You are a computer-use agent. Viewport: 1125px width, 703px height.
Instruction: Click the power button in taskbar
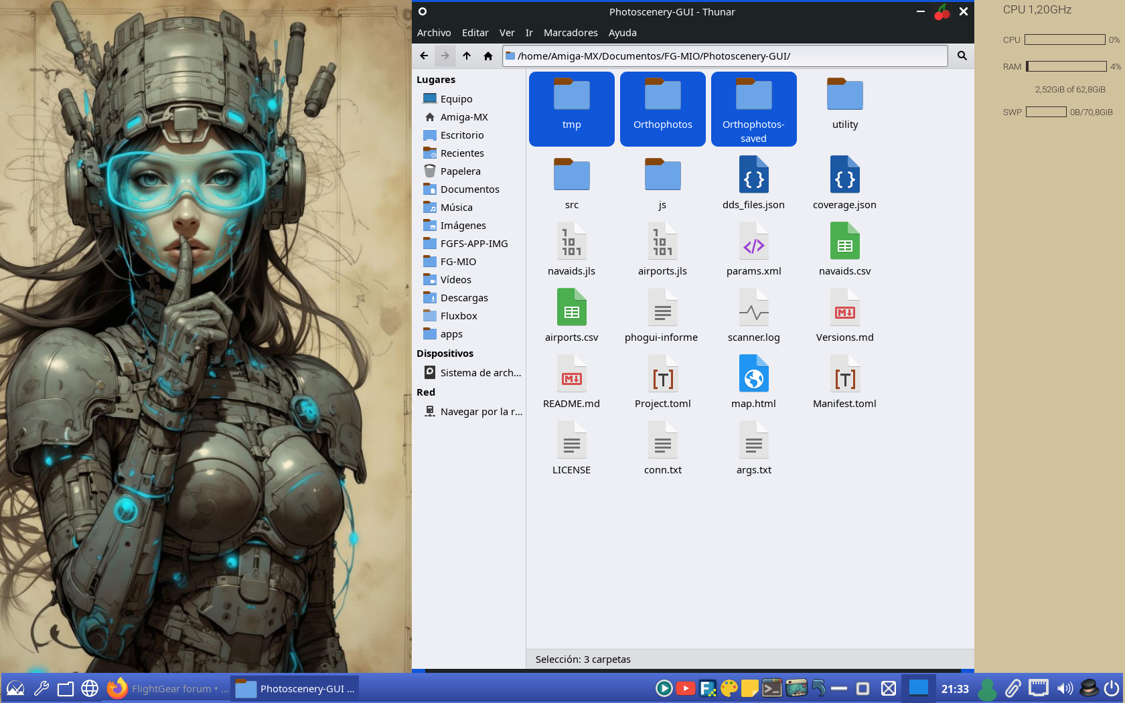tap(1112, 688)
